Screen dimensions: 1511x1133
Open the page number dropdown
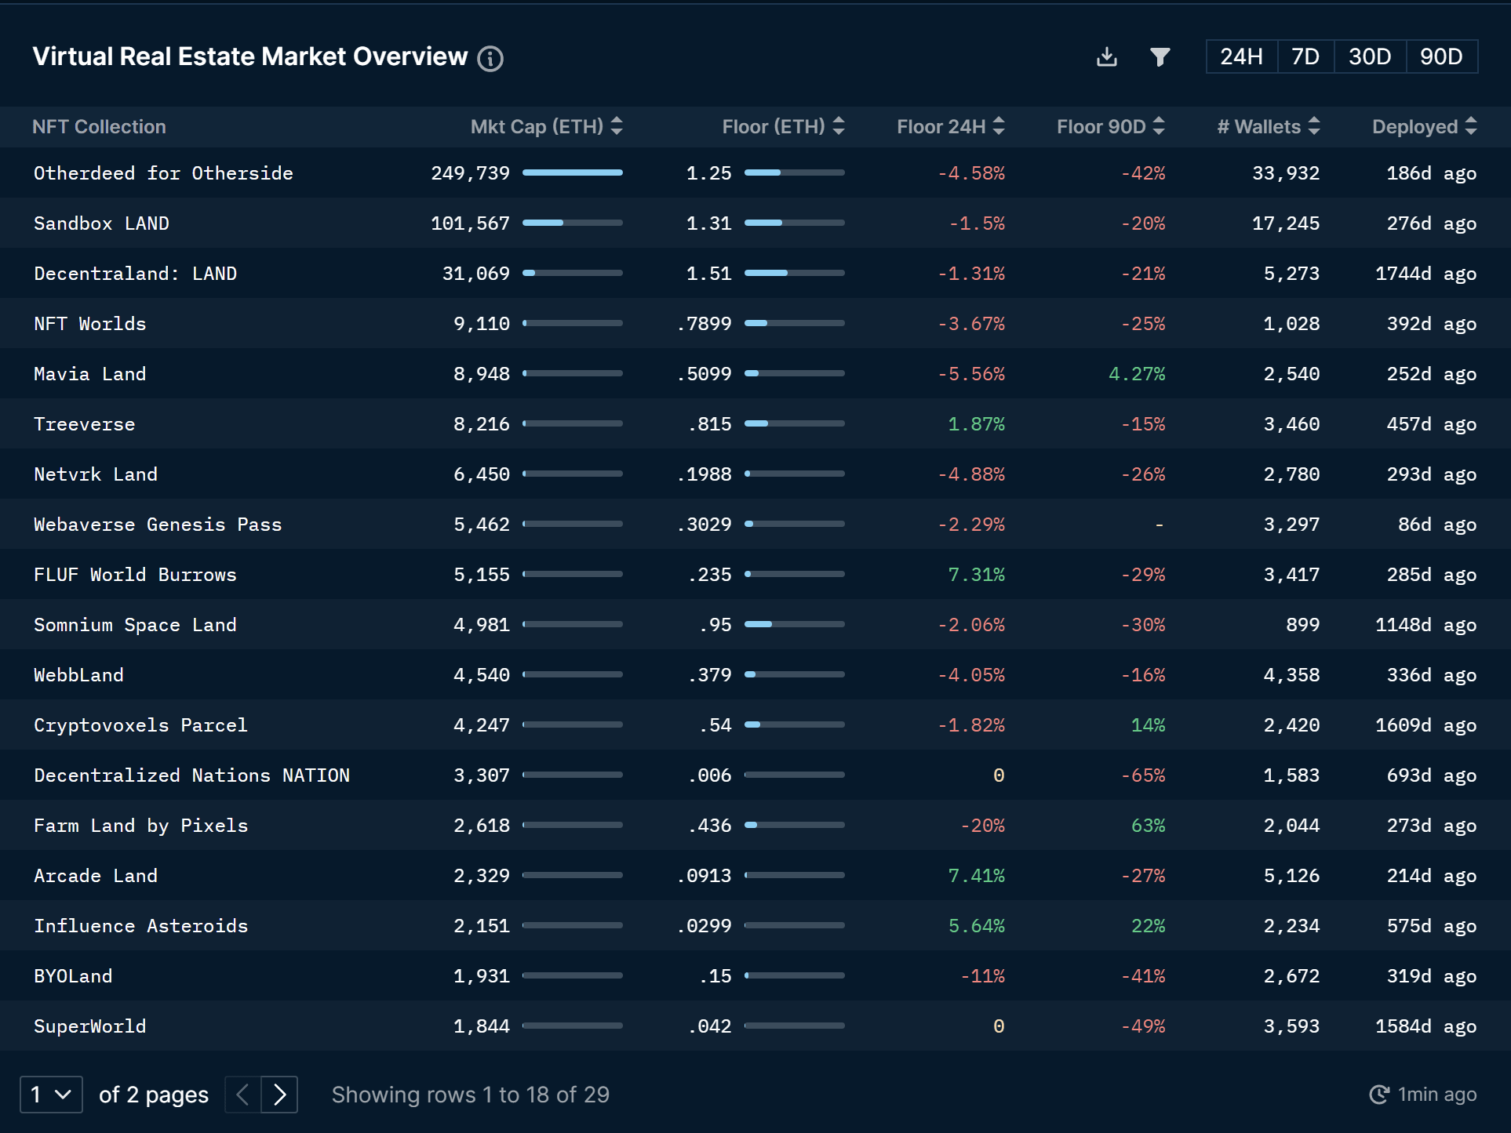pyautogui.click(x=51, y=1094)
